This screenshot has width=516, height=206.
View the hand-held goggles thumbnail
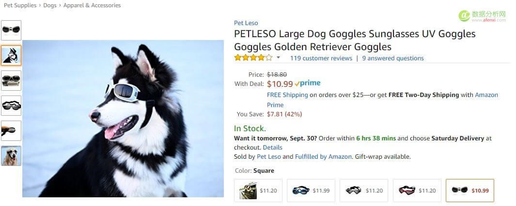(11, 130)
